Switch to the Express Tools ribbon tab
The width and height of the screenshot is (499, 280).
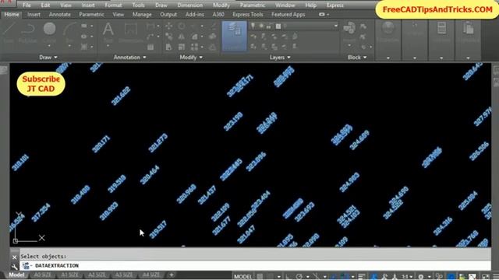click(248, 15)
